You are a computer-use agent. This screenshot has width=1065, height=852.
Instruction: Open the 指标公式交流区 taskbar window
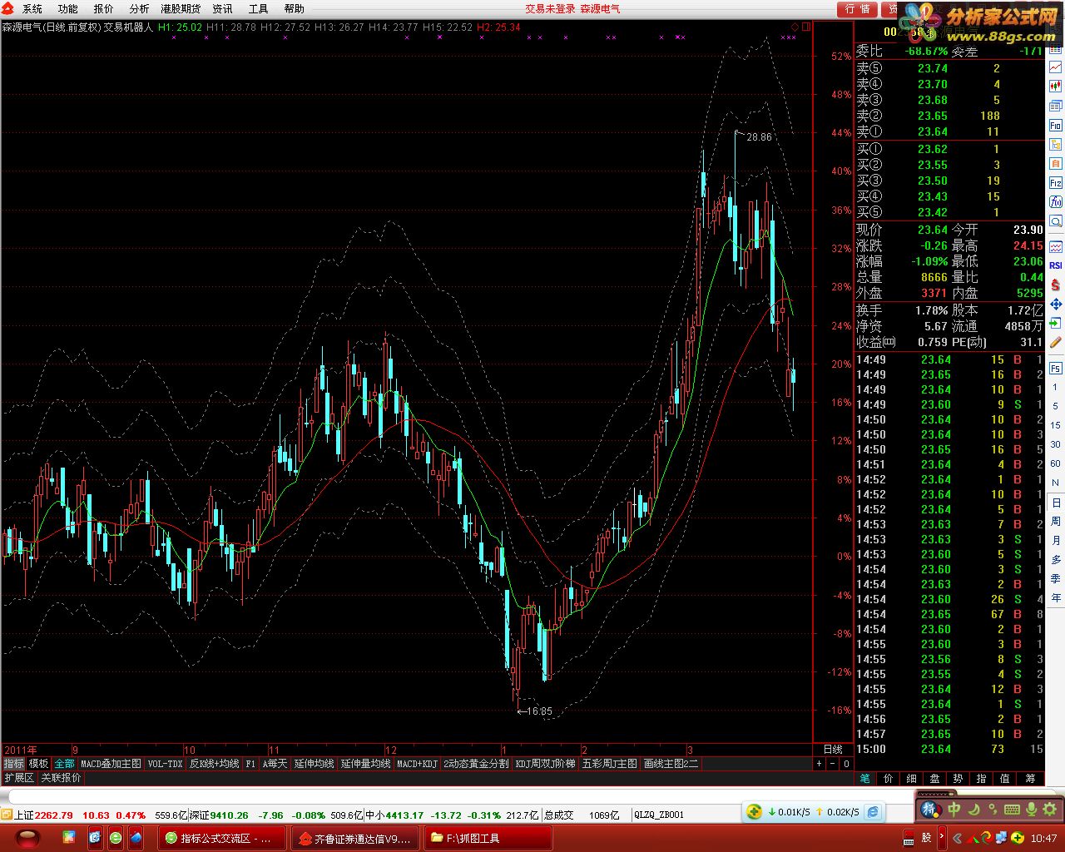click(222, 838)
